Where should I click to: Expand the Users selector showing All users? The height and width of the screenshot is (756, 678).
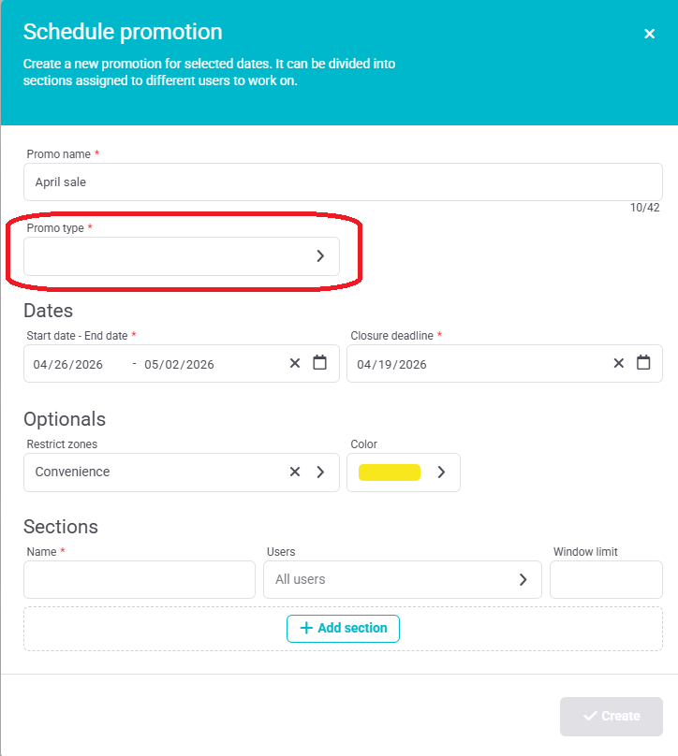pyautogui.click(x=523, y=580)
